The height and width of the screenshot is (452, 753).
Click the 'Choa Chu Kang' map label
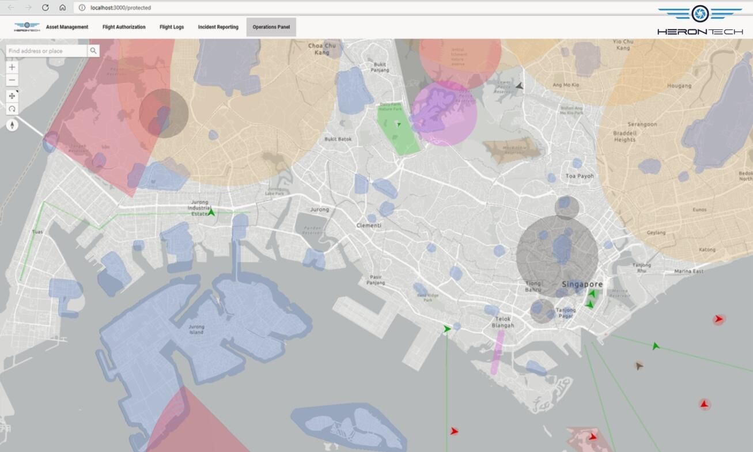322,49
